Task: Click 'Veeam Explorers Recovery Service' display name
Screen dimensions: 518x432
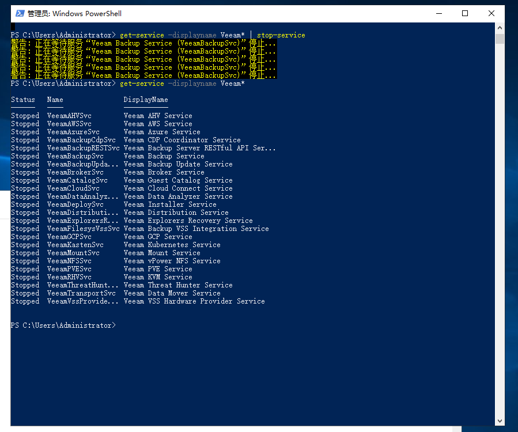Action: point(188,220)
